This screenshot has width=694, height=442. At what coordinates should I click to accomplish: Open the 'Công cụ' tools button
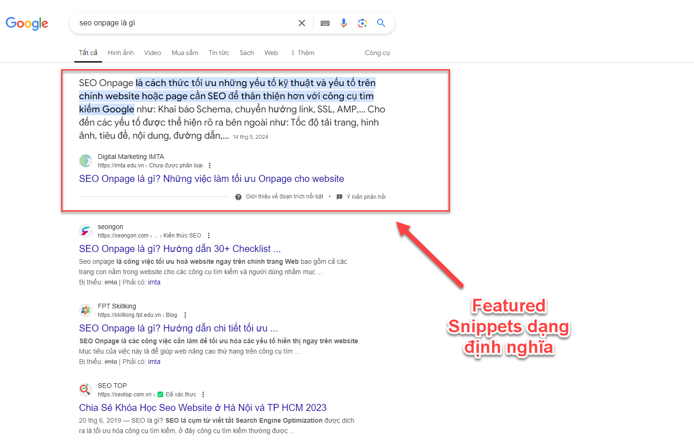(377, 53)
